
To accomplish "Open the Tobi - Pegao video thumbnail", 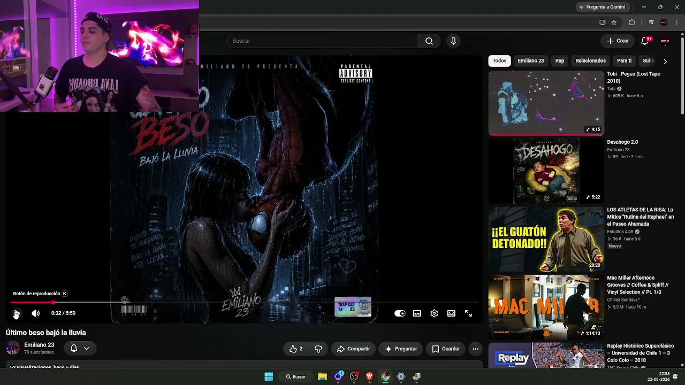I will (546, 103).
